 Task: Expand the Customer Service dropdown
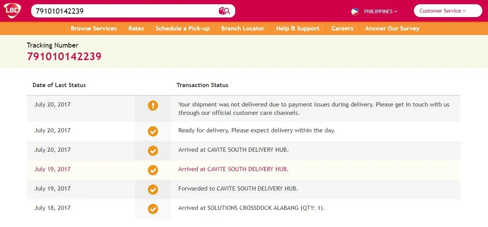pos(447,11)
